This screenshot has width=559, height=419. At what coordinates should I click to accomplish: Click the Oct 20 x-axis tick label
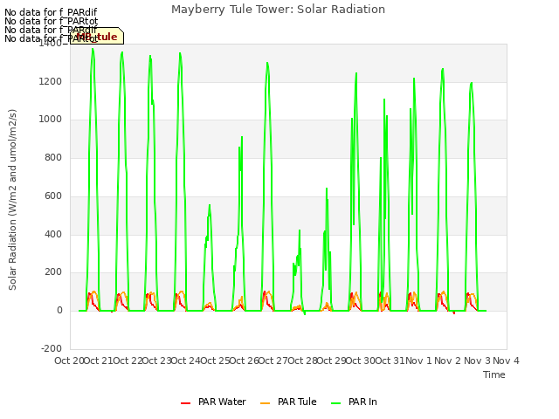69,361
